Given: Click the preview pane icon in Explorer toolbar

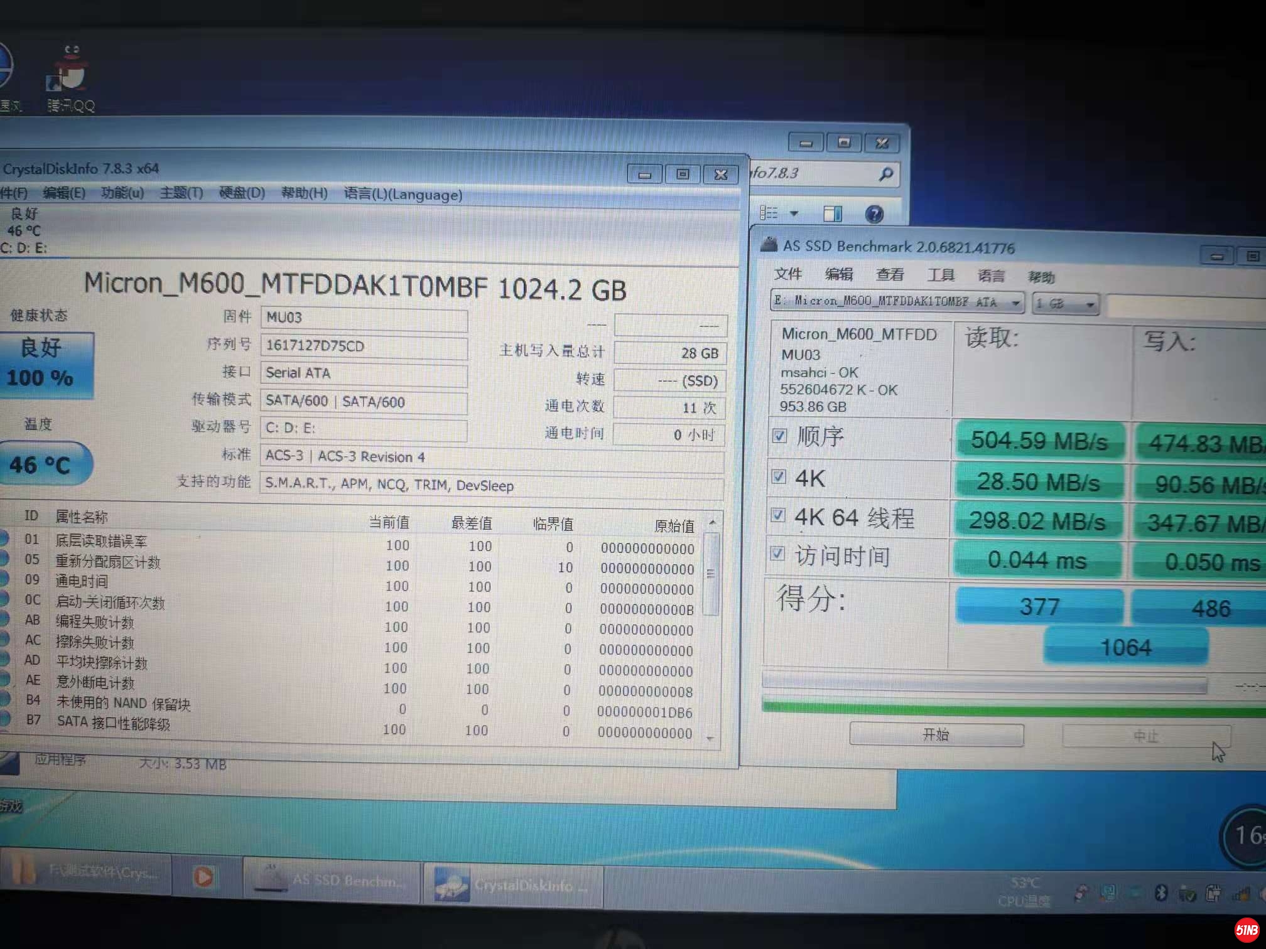Looking at the screenshot, I should [833, 213].
